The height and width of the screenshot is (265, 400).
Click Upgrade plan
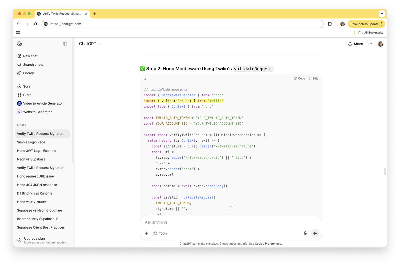(x=42, y=240)
